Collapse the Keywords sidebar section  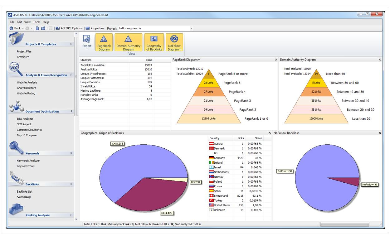71,153
